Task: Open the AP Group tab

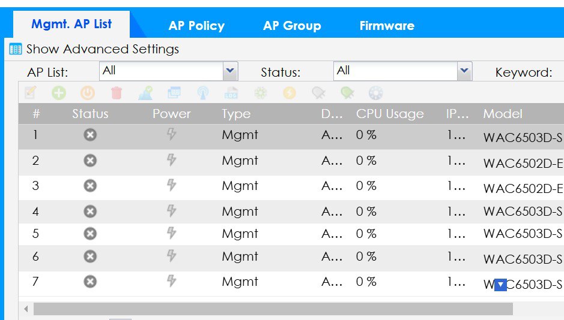Action: click(292, 26)
